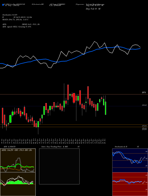The image size is (148, 196).
Task: Click the 80 axis label in Stochastics chart
Action: click(x=147, y=151)
